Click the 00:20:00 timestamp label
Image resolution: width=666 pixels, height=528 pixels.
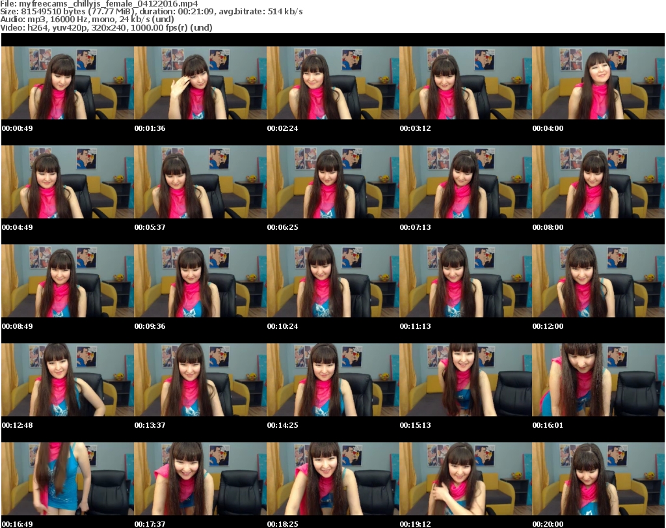click(x=548, y=524)
